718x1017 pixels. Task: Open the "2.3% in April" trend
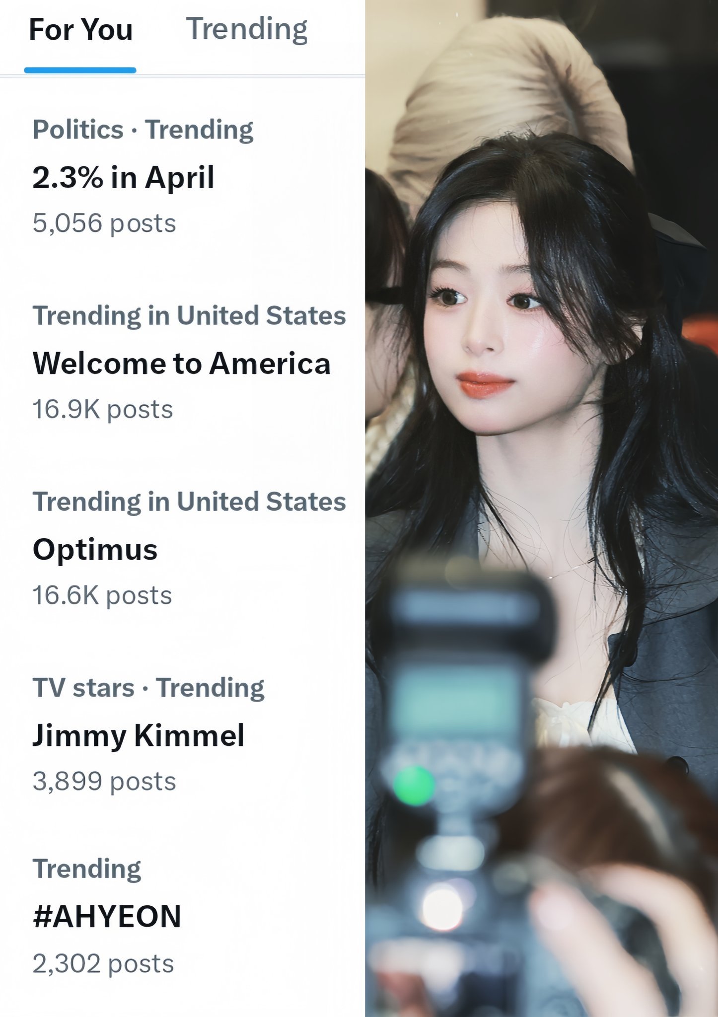coord(123,177)
